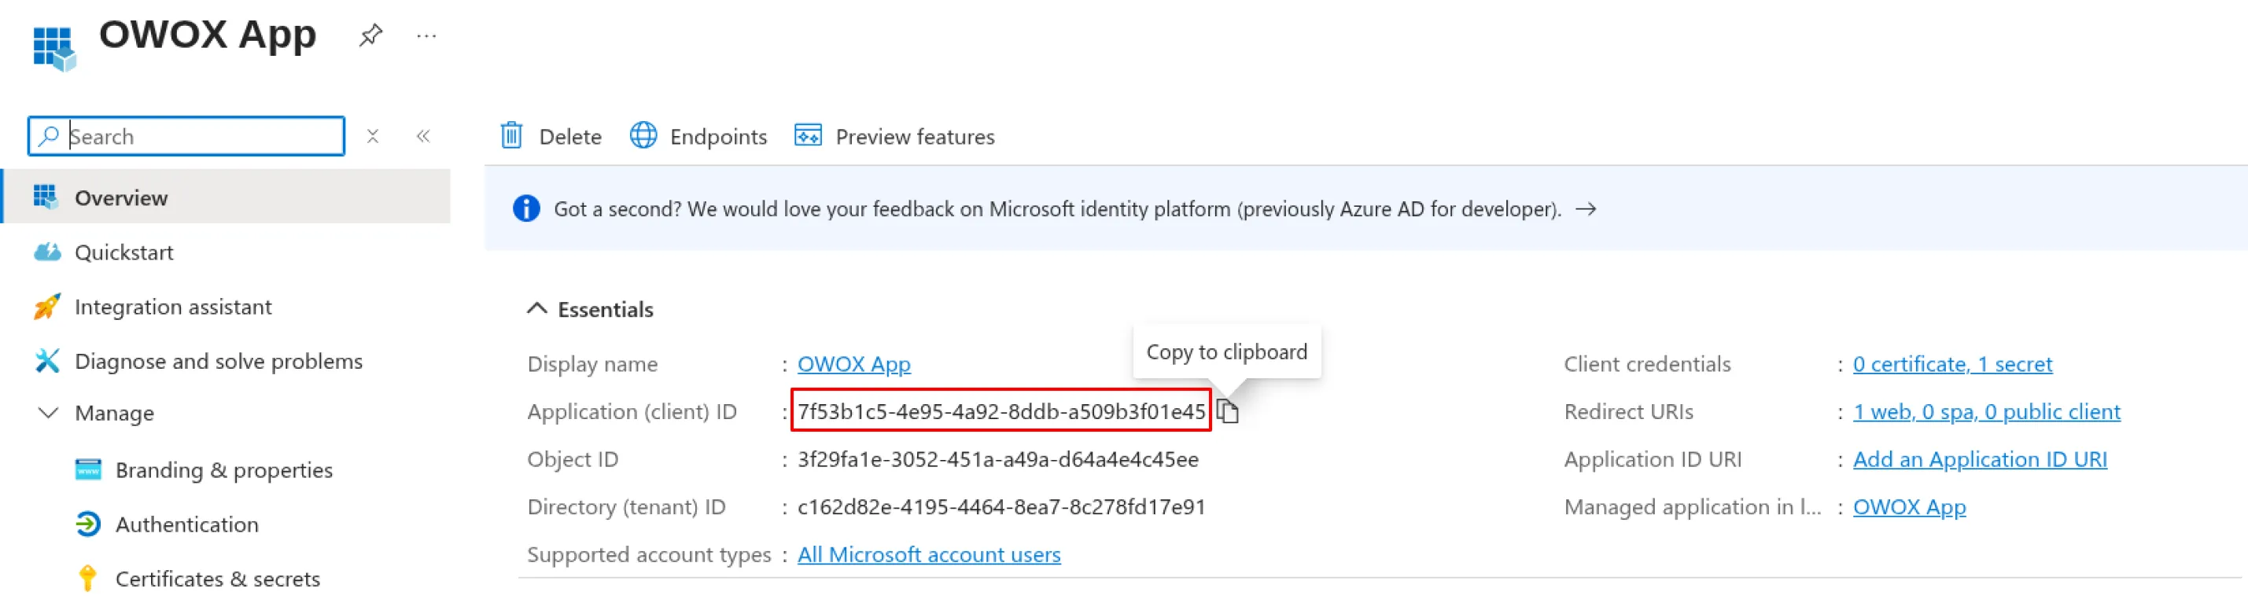Viewport: 2248px width, 596px height.
Task: Open Certificates & secrets
Action: (x=217, y=579)
